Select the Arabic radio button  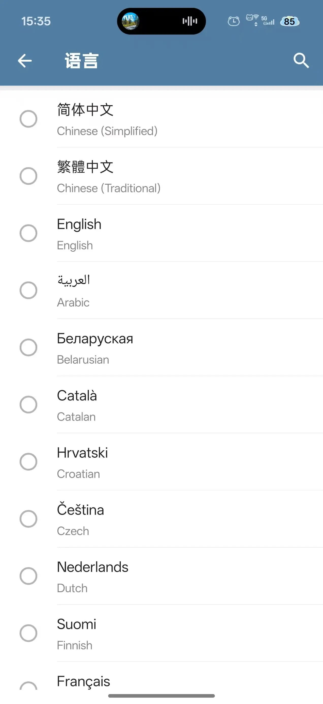[28, 290]
